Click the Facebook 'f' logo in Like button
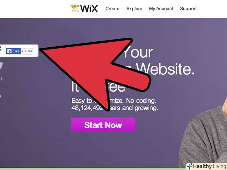The height and width of the screenshot is (170, 227). pos(9,51)
